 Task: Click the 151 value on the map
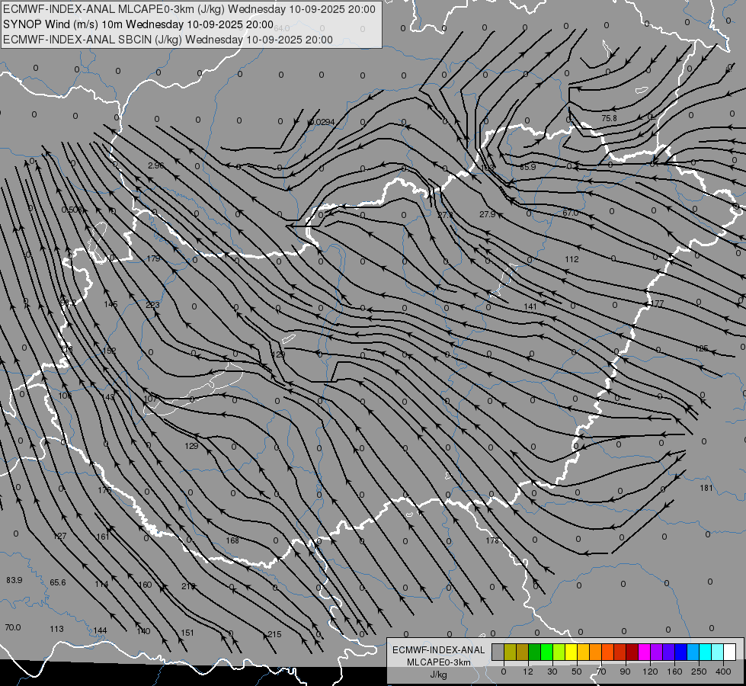click(x=187, y=633)
